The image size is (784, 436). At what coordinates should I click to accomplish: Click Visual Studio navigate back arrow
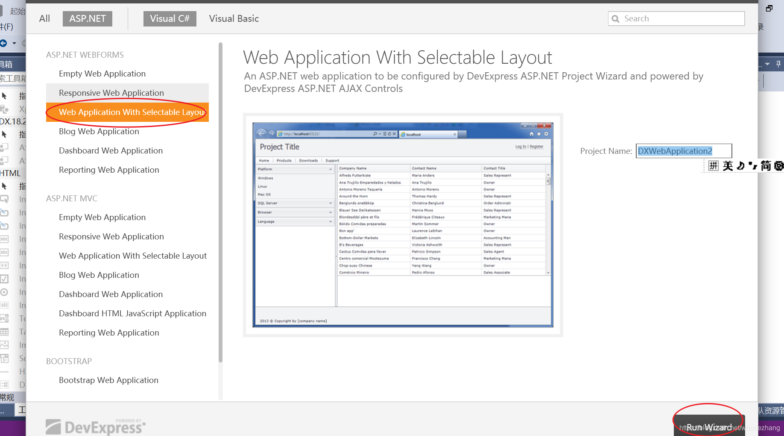pyautogui.click(x=3, y=43)
